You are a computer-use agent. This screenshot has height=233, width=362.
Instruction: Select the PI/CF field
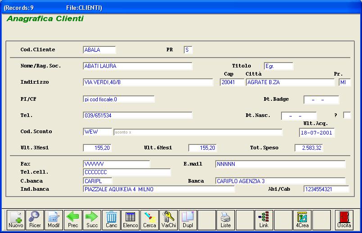point(119,99)
